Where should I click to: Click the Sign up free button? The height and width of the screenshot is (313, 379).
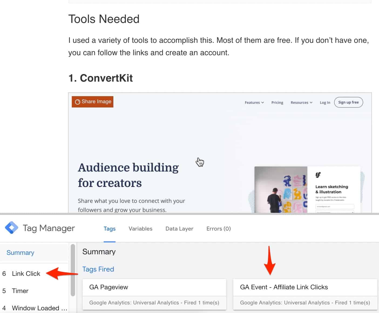[x=348, y=102]
